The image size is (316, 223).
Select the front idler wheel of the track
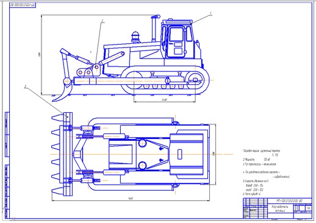coord(134,80)
